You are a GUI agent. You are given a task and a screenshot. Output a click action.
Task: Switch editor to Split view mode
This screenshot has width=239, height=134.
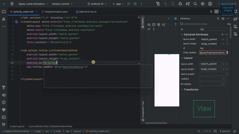(216, 12)
